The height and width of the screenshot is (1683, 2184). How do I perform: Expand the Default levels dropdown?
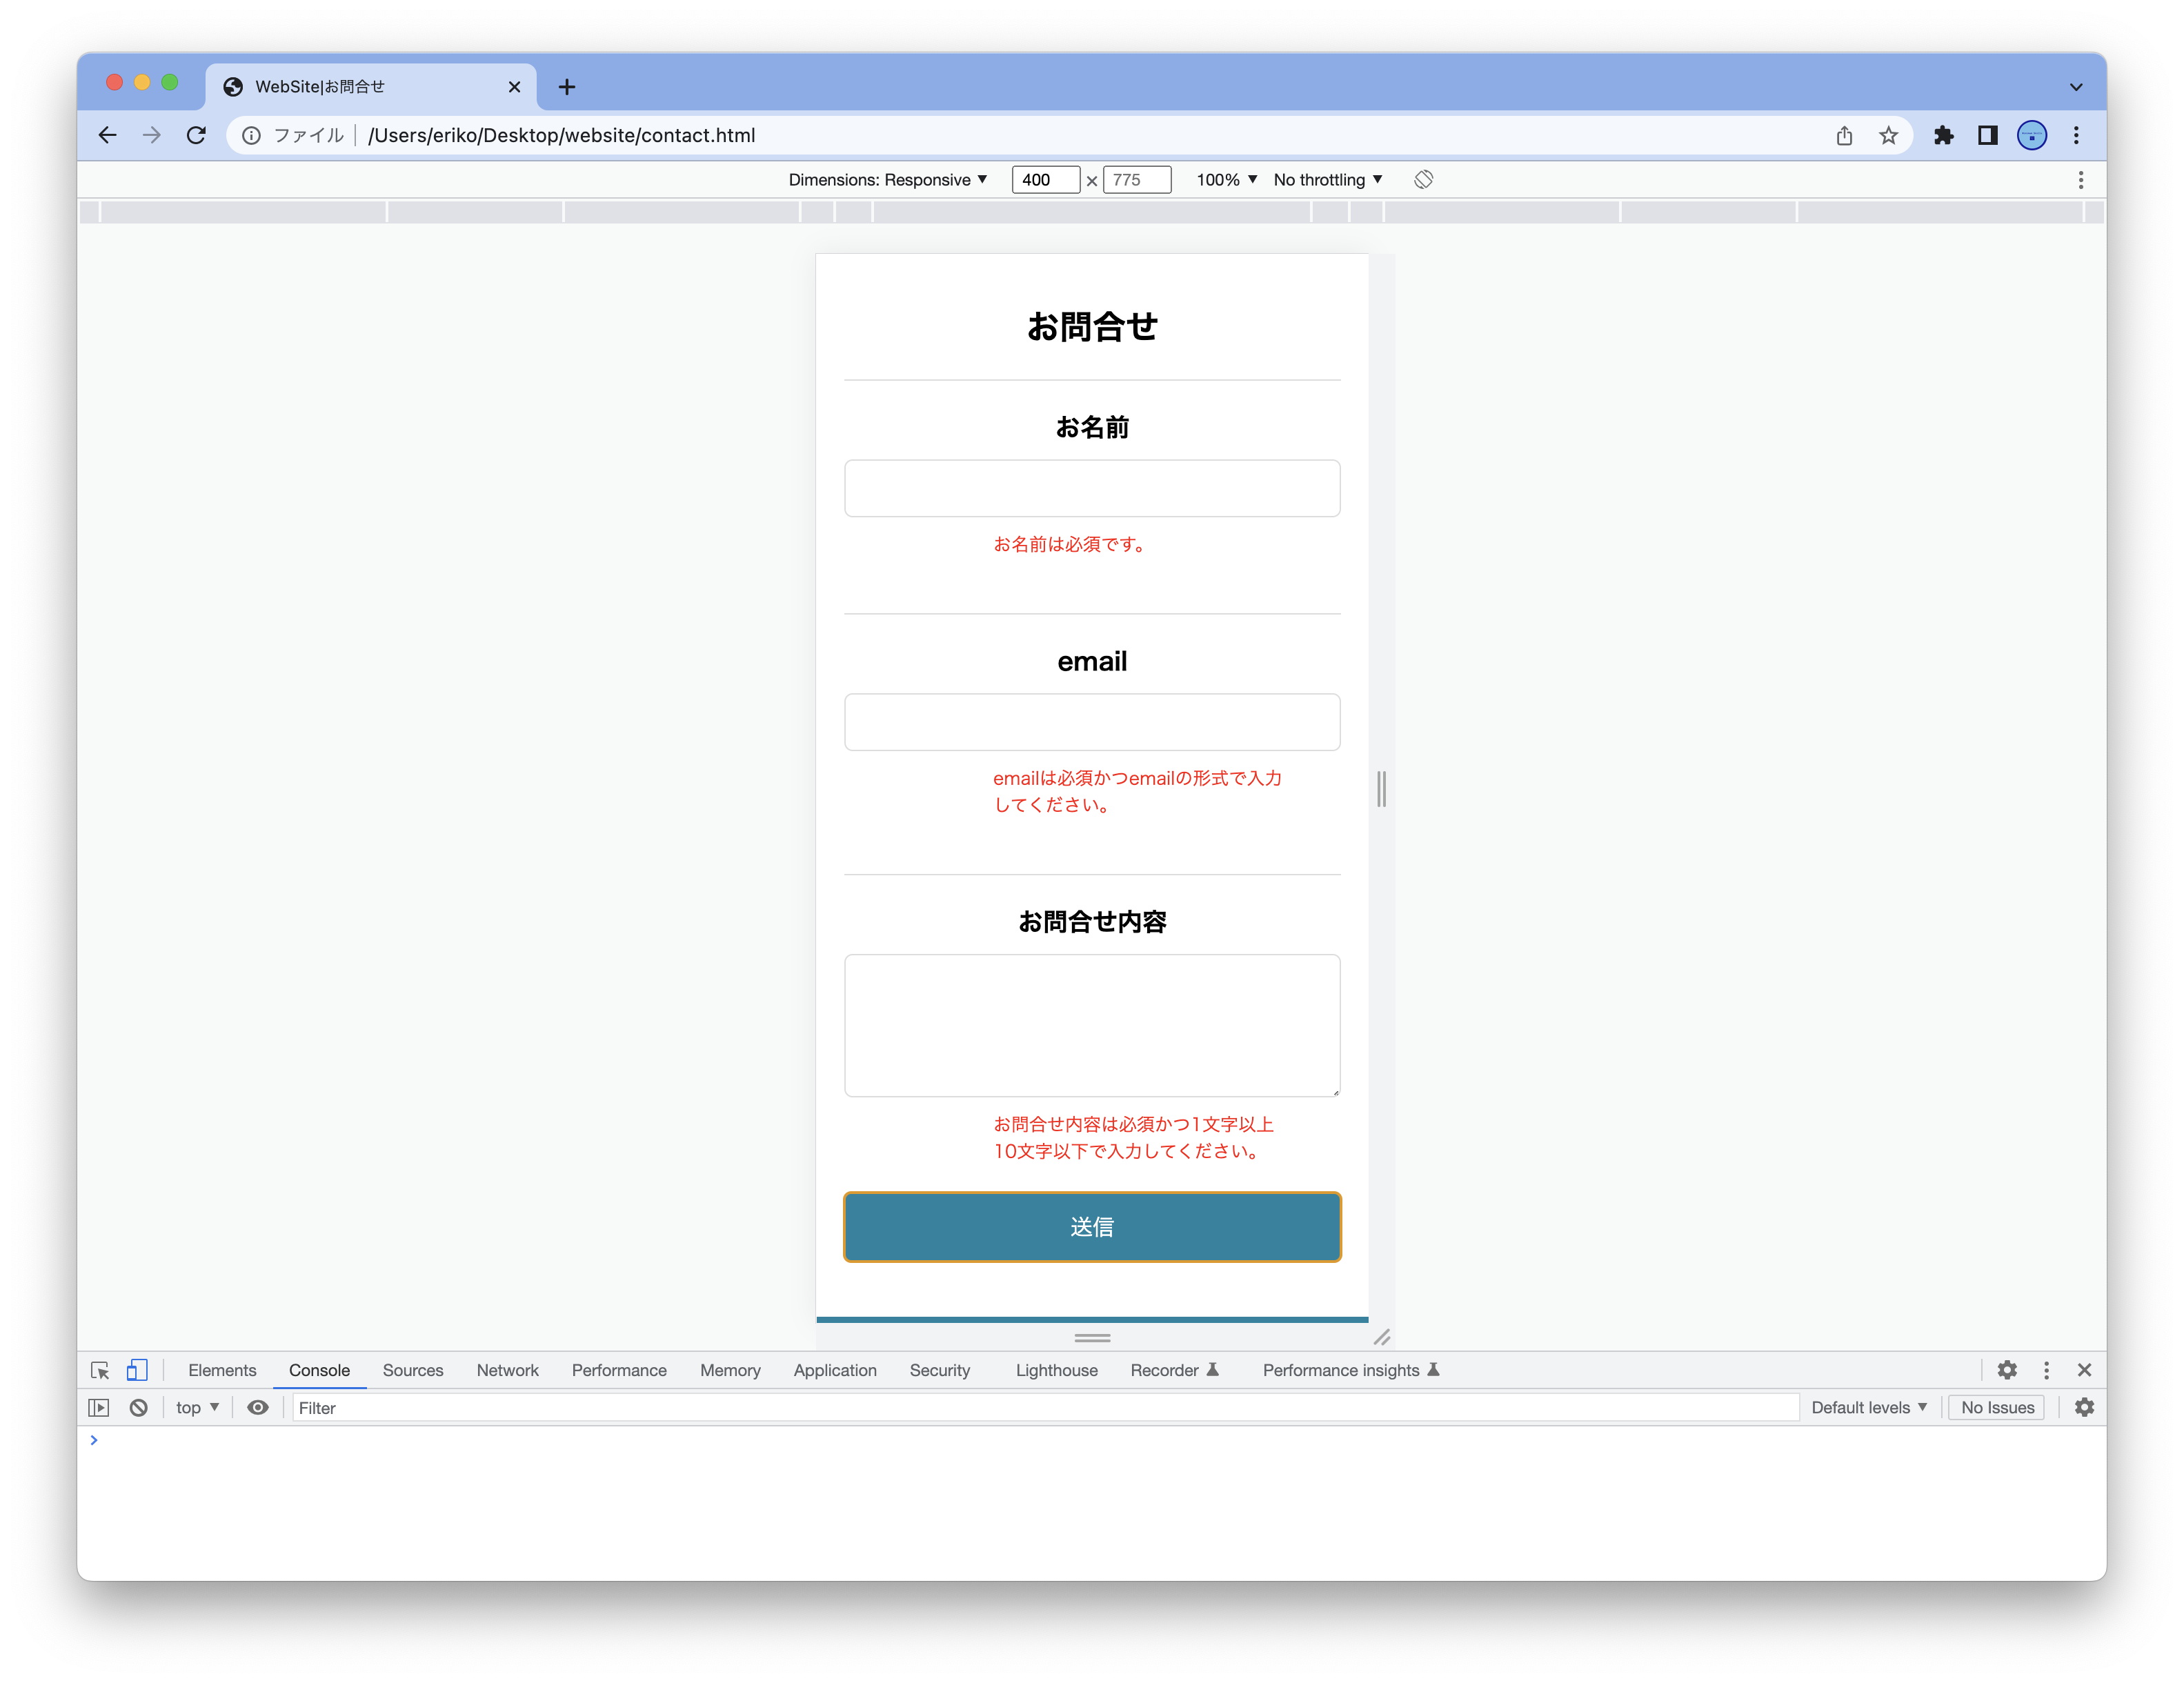coord(1868,1408)
